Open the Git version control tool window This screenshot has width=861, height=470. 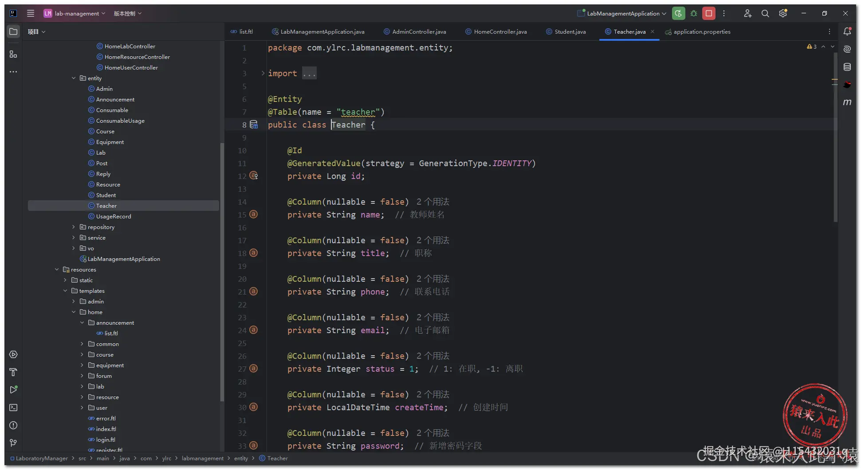[x=13, y=443]
